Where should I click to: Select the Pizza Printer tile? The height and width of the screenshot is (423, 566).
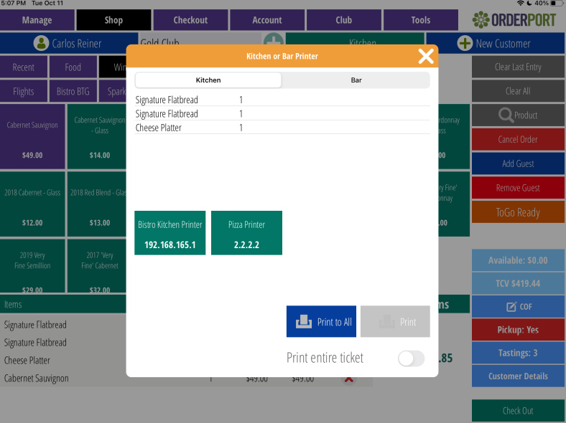pos(246,233)
